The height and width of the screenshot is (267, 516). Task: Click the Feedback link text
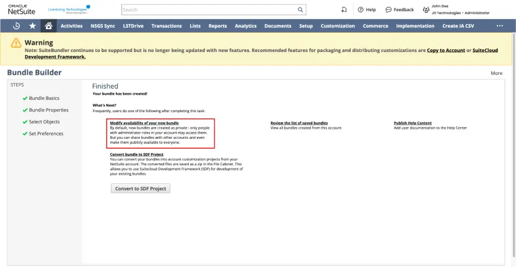(404, 10)
